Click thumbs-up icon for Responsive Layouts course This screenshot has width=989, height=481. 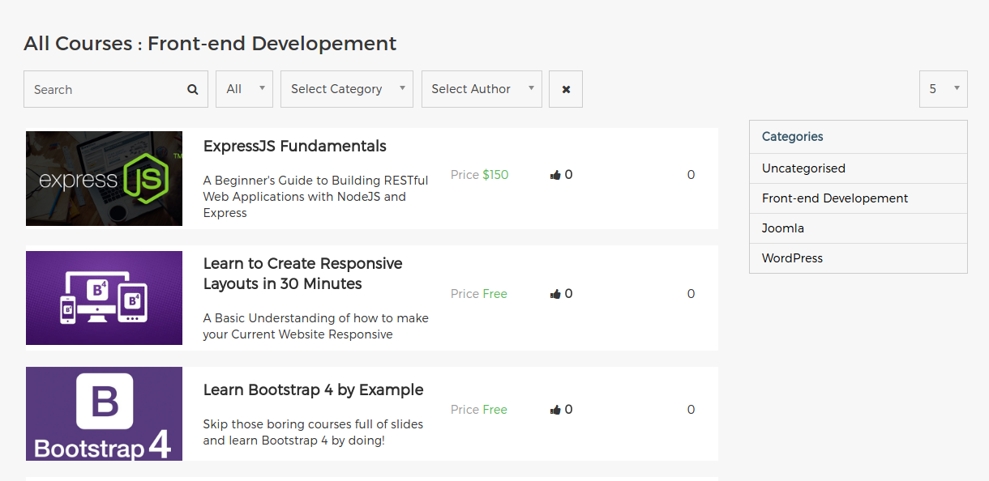coord(555,294)
